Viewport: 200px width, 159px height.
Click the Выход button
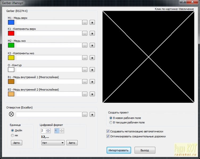coord(145,150)
